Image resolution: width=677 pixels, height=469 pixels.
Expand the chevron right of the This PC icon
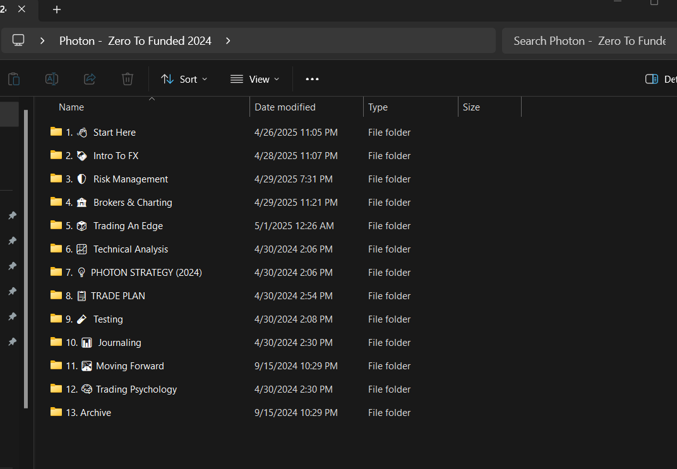tap(42, 40)
